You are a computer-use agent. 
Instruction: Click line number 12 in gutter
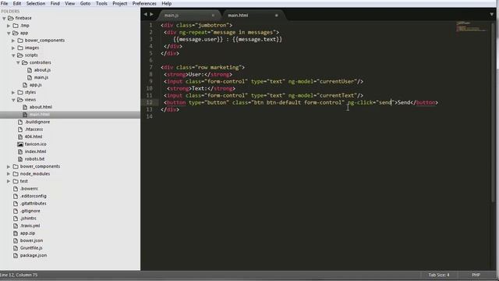click(x=149, y=102)
